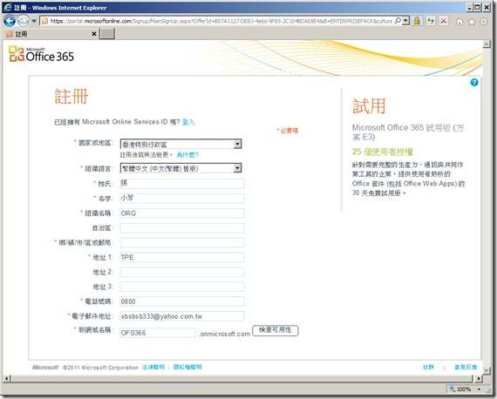Click the horizontal scrollbar left arrow

8,378
